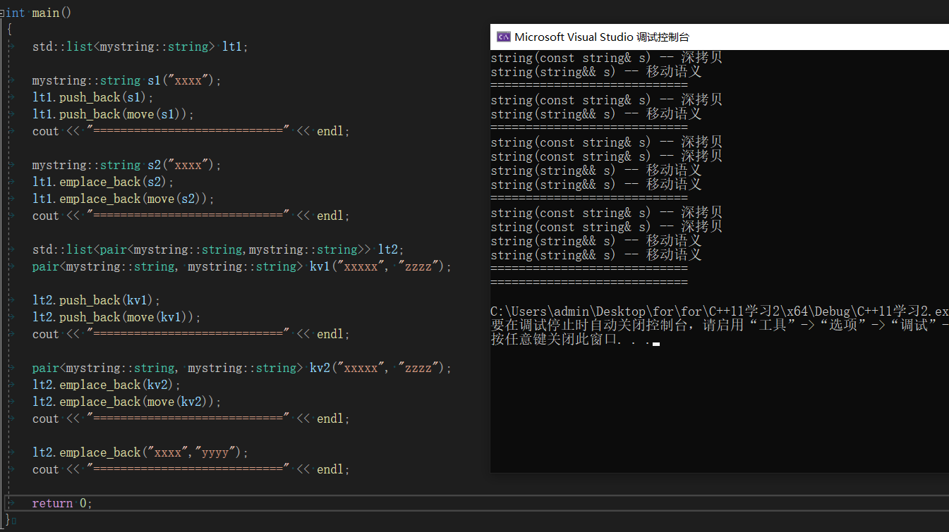Click the mystring::string s1("xxxx") line

pyautogui.click(x=127, y=80)
